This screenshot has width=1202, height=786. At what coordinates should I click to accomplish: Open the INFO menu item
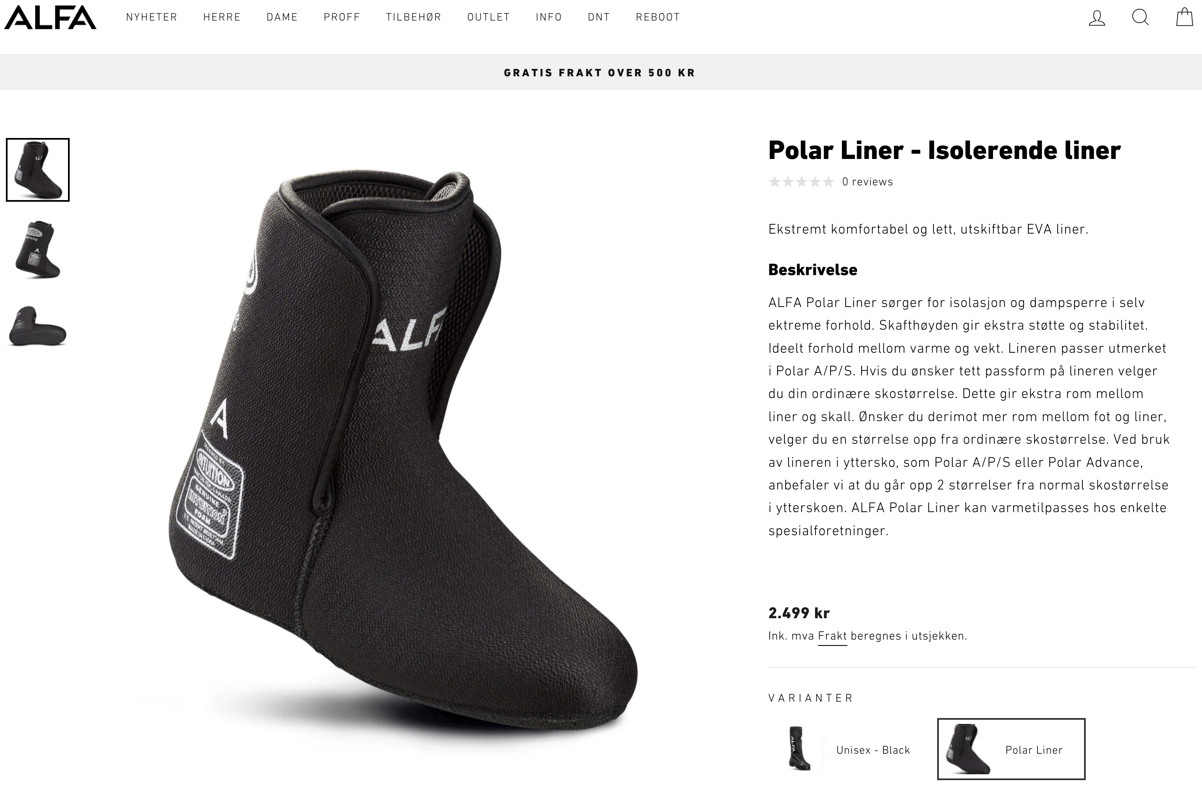(549, 17)
